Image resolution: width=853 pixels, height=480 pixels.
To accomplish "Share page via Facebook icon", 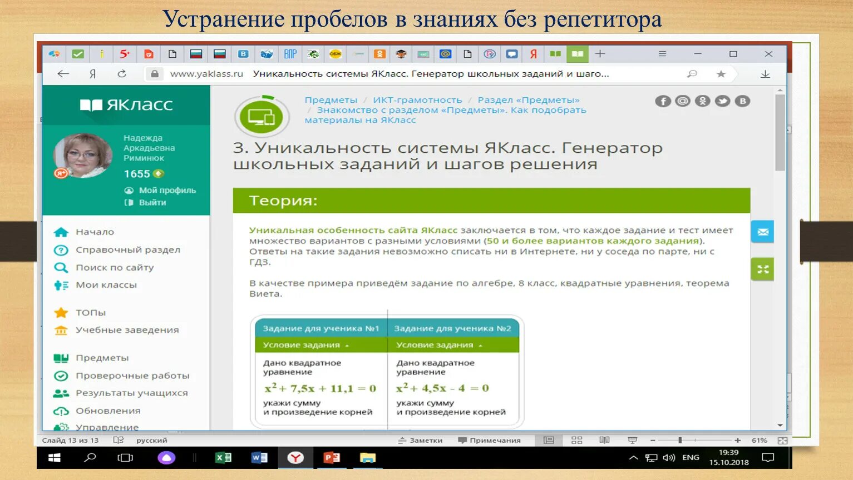I will tap(663, 101).
